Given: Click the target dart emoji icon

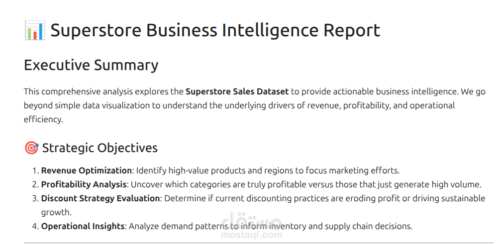Looking at the screenshot, I should click(x=31, y=148).
